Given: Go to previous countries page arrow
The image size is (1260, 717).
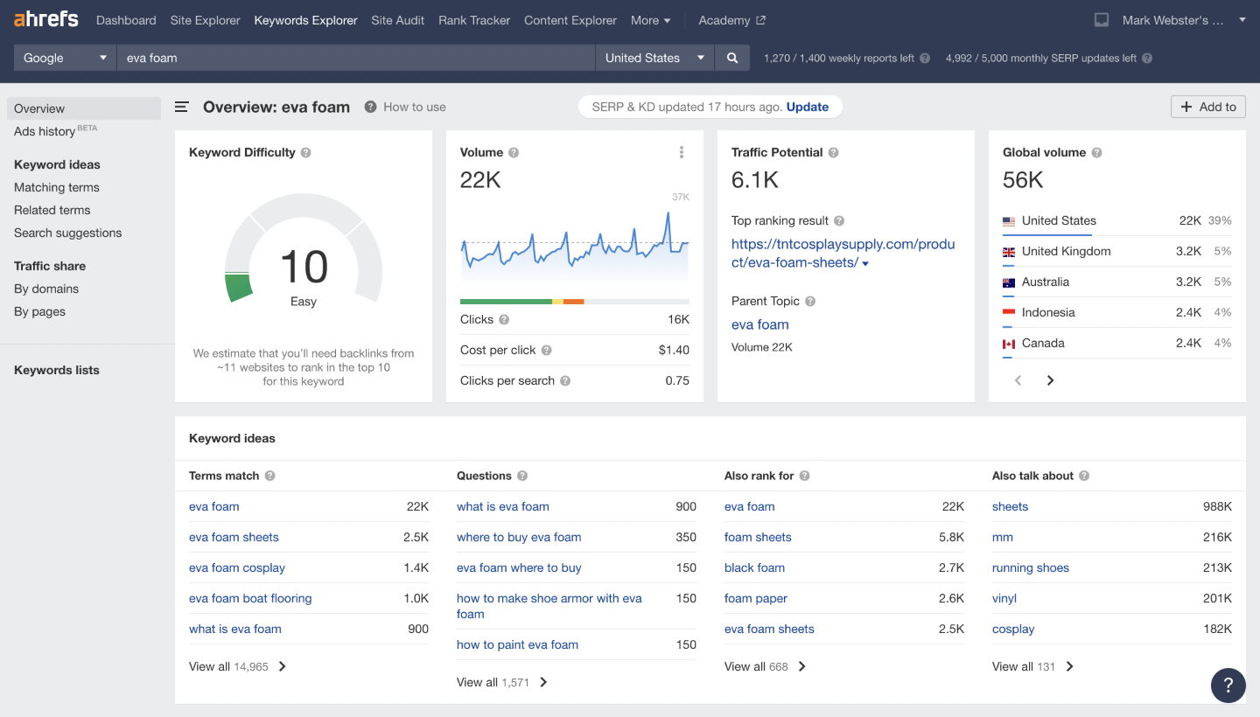Looking at the screenshot, I should 1018,380.
